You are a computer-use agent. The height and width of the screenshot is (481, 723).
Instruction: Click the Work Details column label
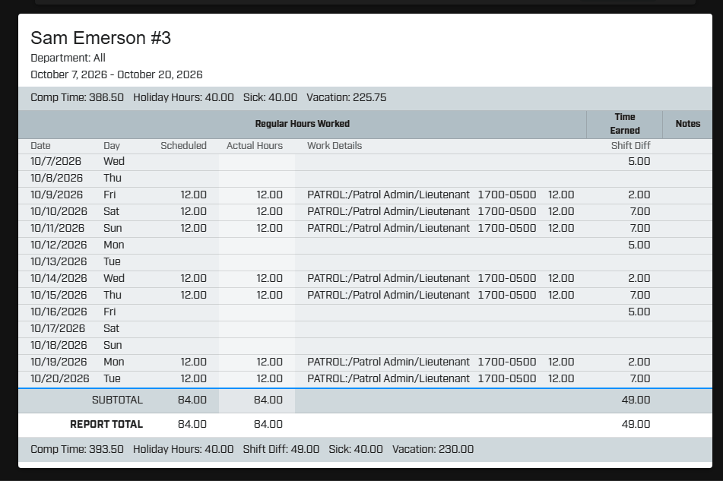point(335,146)
